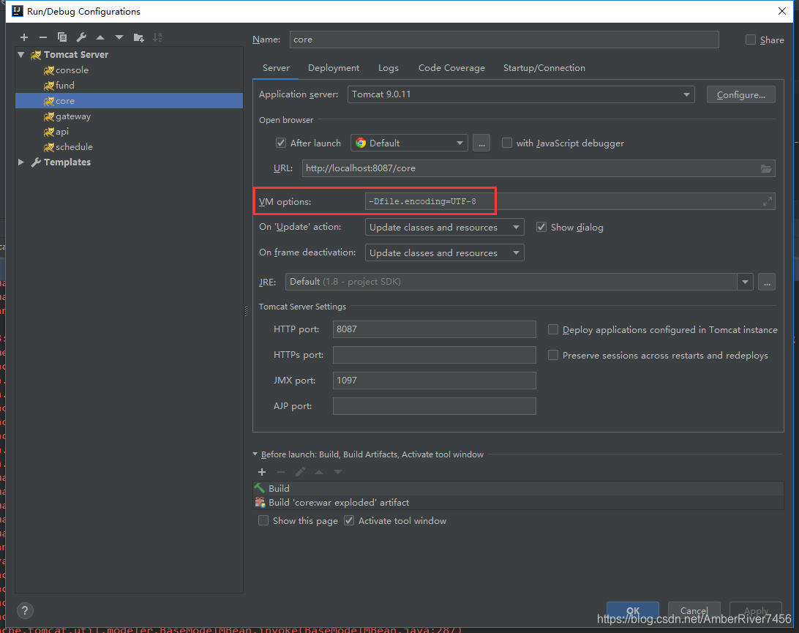Viewport: 799px width, 633px height.
Task: Switch to the Logs tab
Action: (389, 68)
